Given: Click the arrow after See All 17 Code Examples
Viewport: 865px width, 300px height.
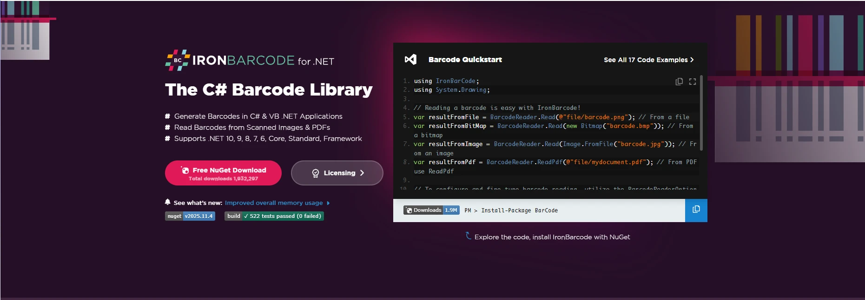Looking at the screenshot, I should [x=692, y=60].
